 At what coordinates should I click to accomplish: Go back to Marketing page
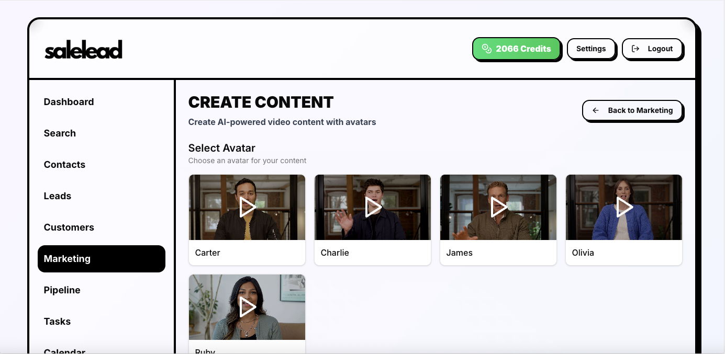pos(632,110)
